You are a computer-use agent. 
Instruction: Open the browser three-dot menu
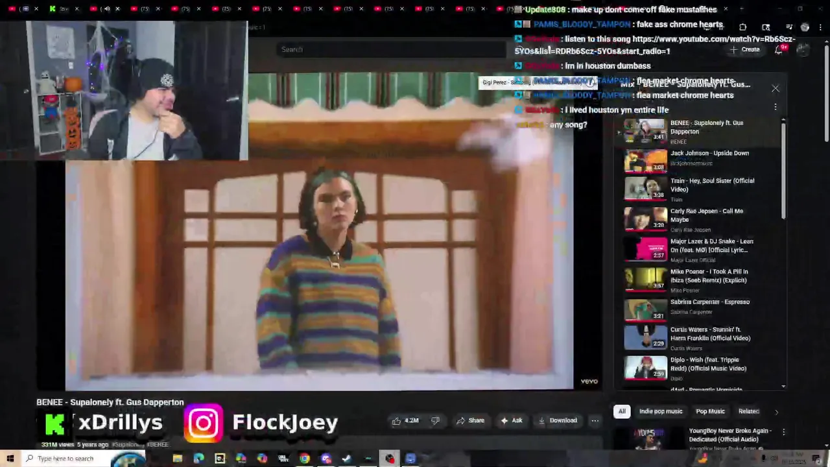click(821, 27)
